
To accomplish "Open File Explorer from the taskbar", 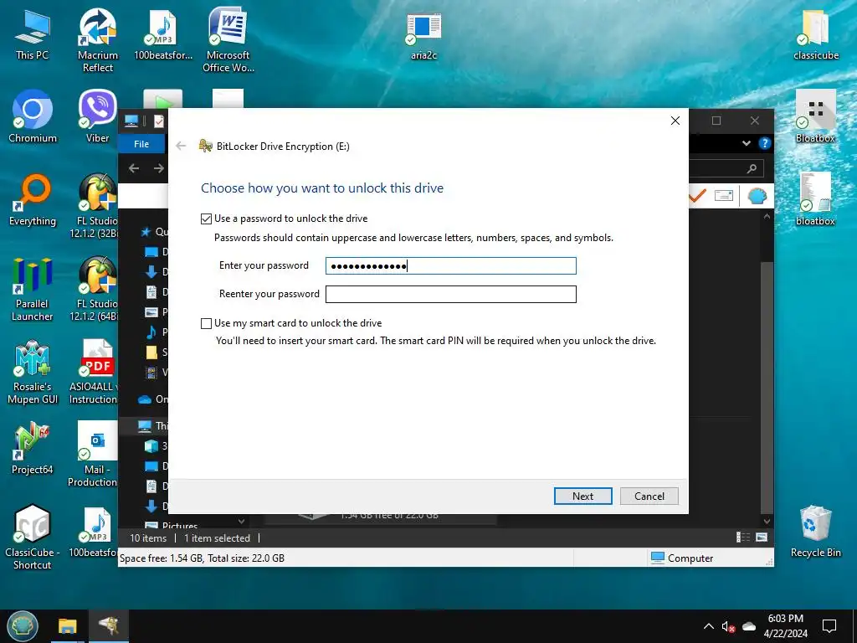I will [x=68, y=626].
